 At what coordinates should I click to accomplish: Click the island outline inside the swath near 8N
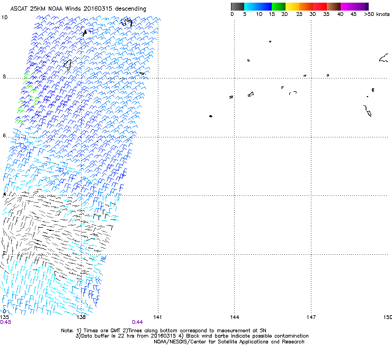pyautogui.click(x=67, y=65)
